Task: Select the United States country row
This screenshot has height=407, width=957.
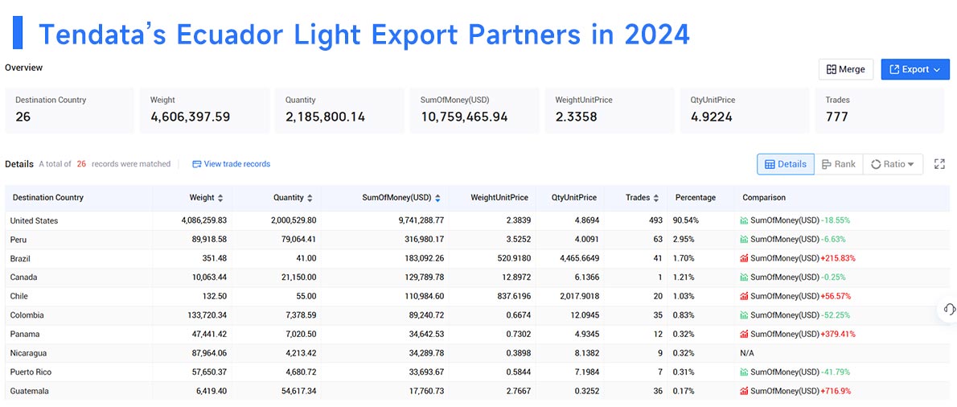Action: pos(477,220)
